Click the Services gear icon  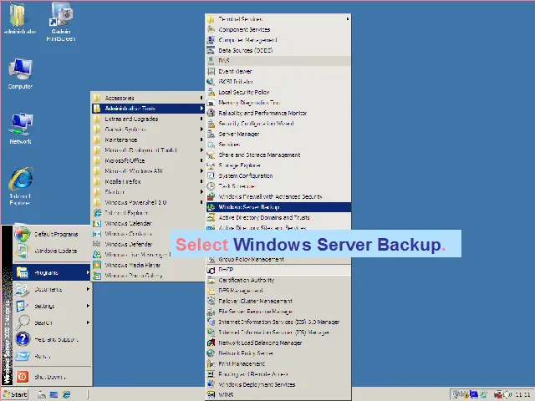click(x=211, y=145)
